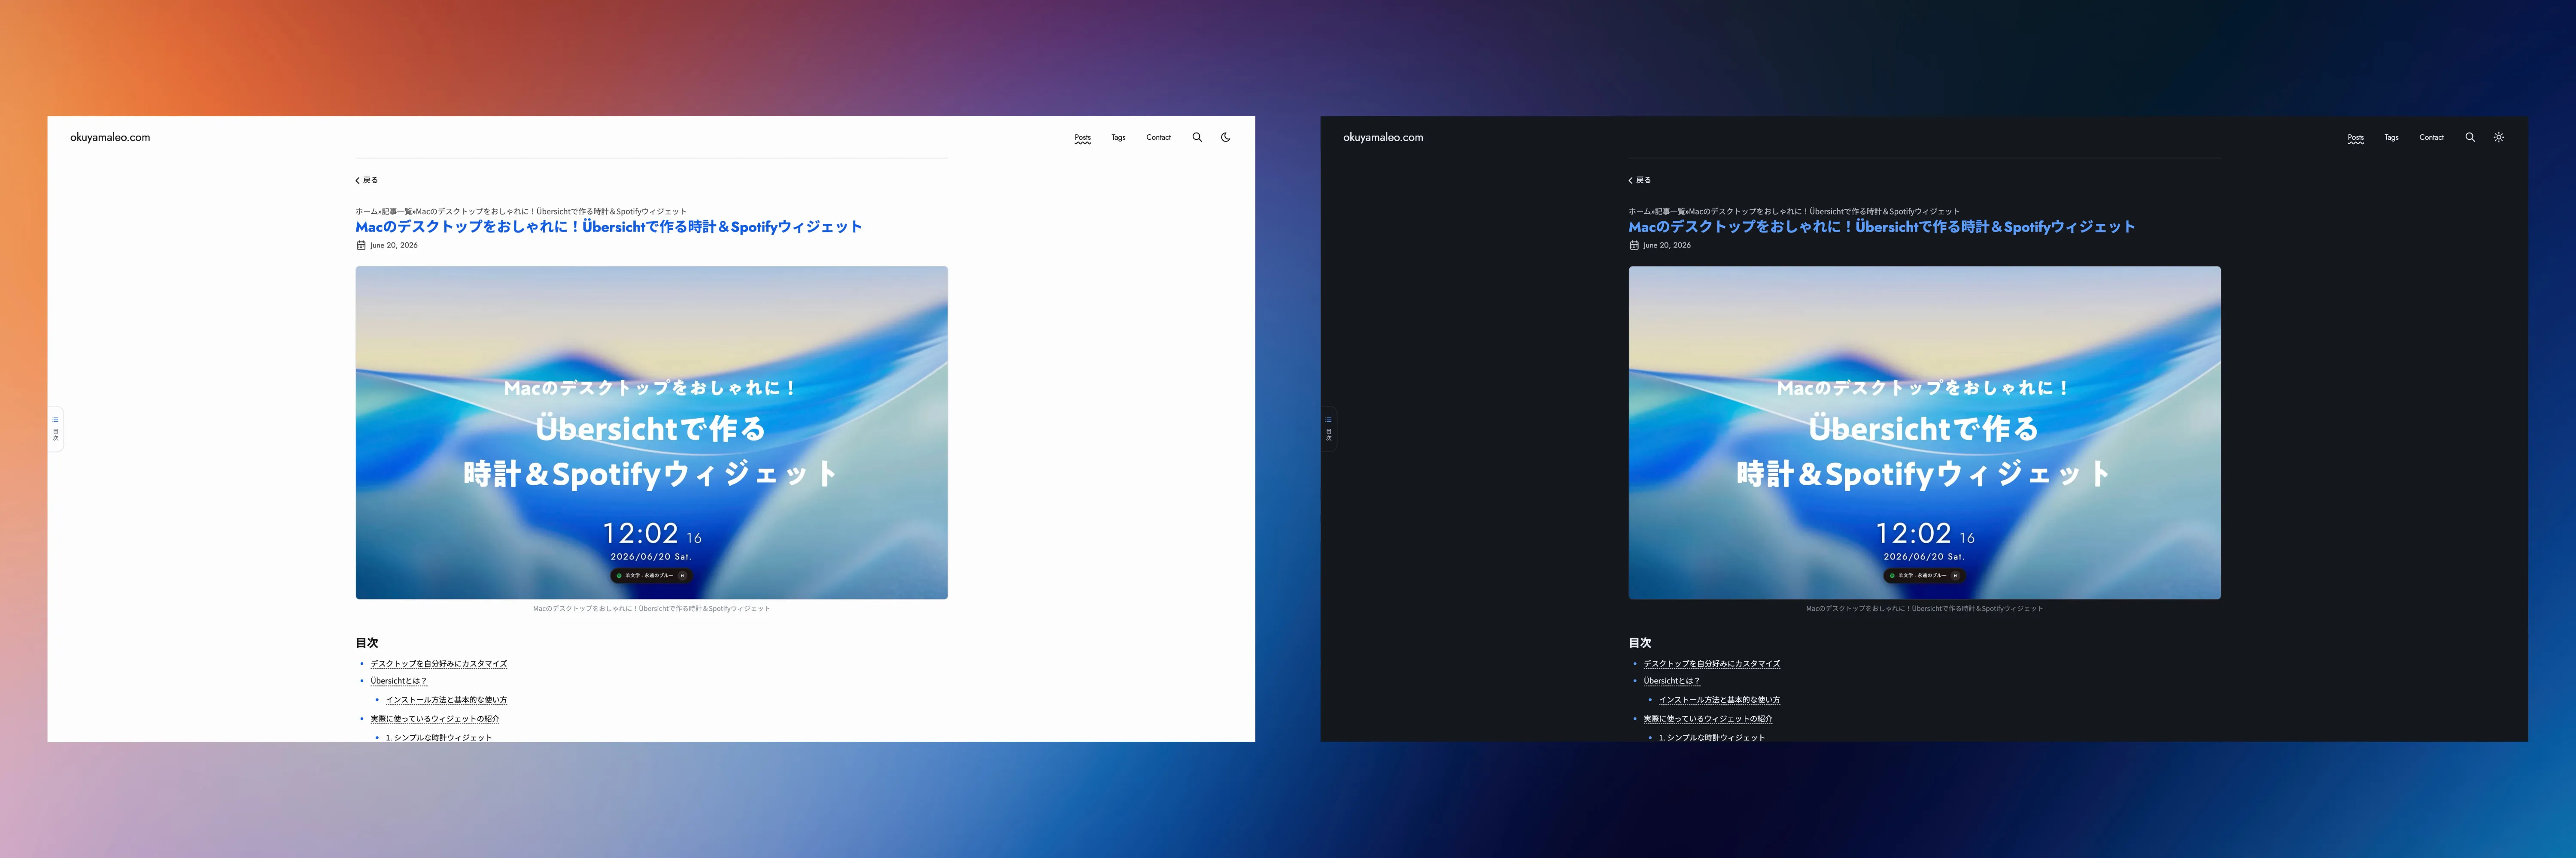2576x858 pixels.
Task: Click the blue article title in the light window
Action: 609,227
